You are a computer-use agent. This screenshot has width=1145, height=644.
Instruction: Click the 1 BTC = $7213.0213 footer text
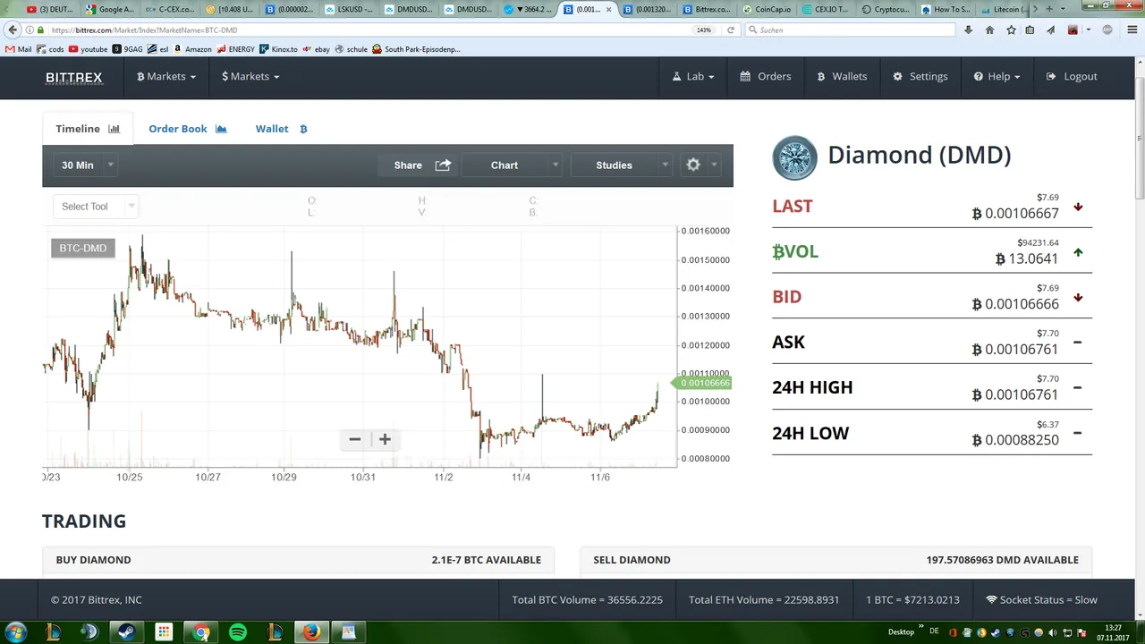pos(912,600)
